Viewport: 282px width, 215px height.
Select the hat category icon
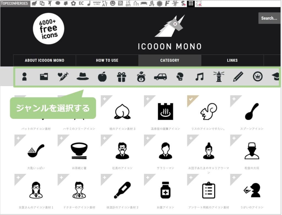coord(83,77)
